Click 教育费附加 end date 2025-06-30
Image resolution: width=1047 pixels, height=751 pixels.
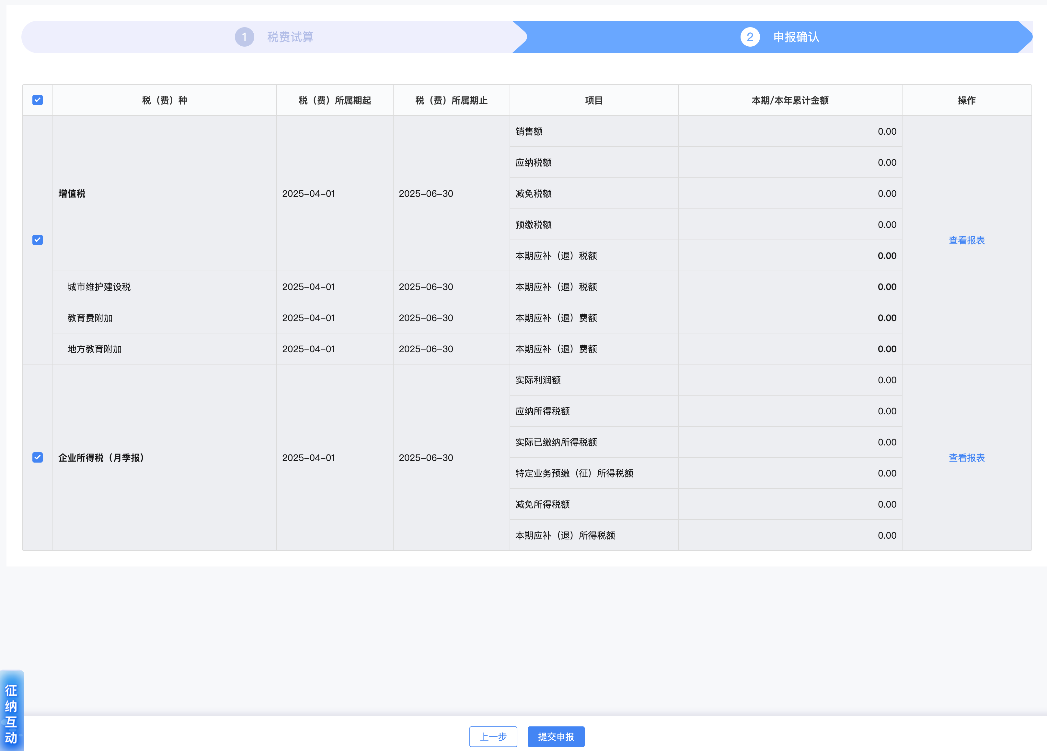click(x=426, y=317)
